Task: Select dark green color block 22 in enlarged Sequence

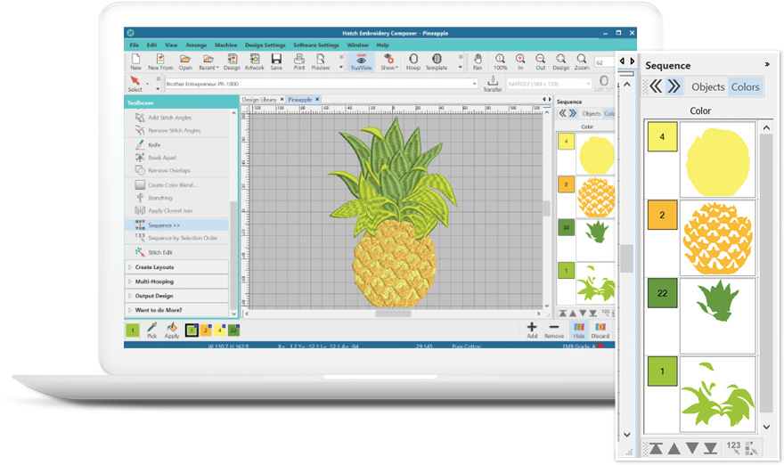Action: [x=663, y=293]
